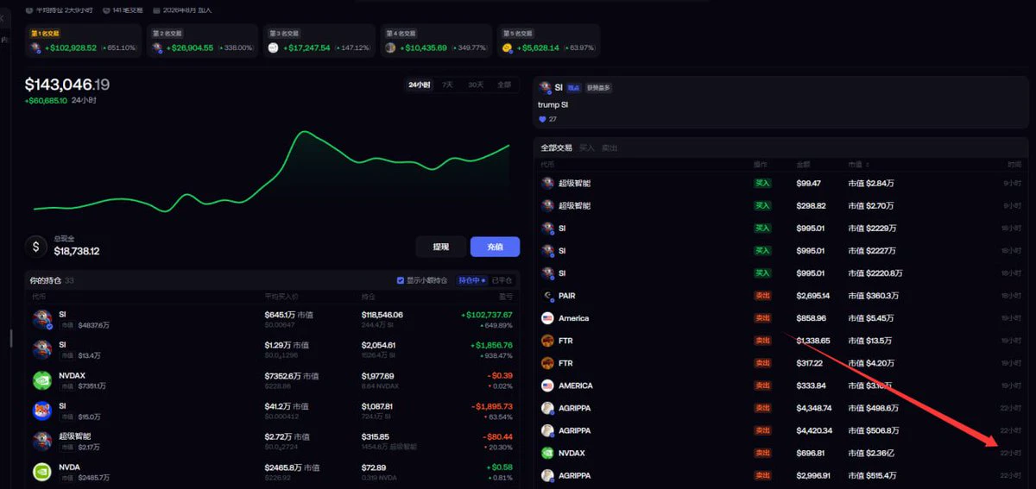Collapse the left sidebar arrow
Screen dimensions: 1036x489
[x=3, y=17]
